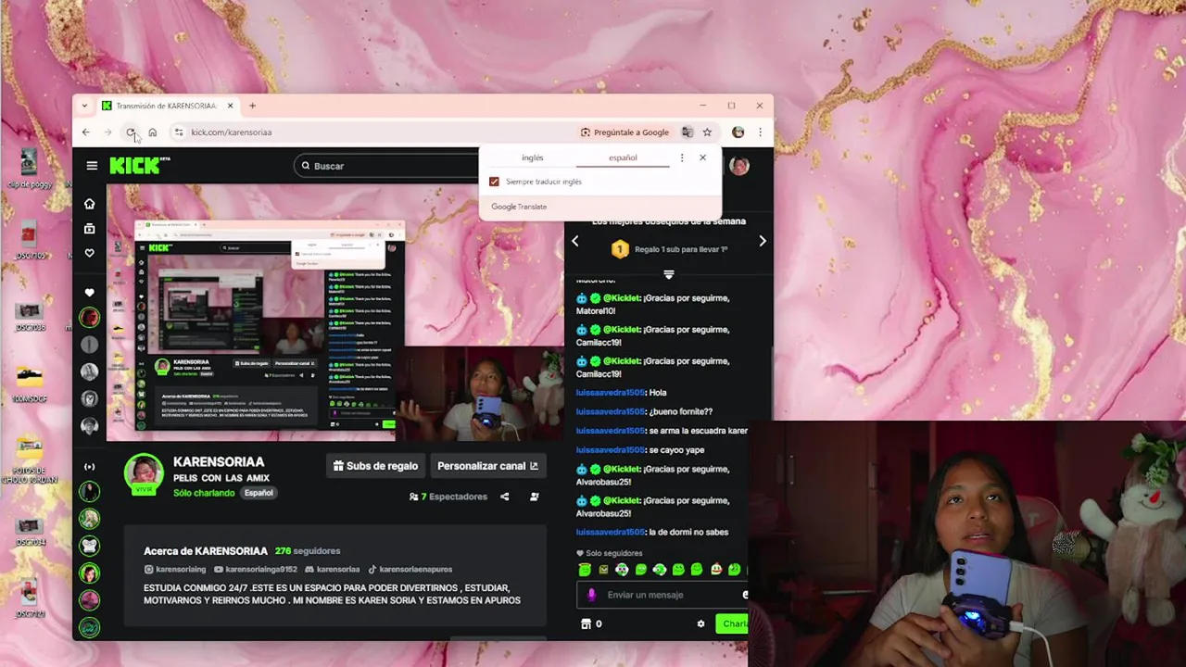Bookmark this page with the star icon
Screen dimensions: 1186x667
tap(707, 132)
